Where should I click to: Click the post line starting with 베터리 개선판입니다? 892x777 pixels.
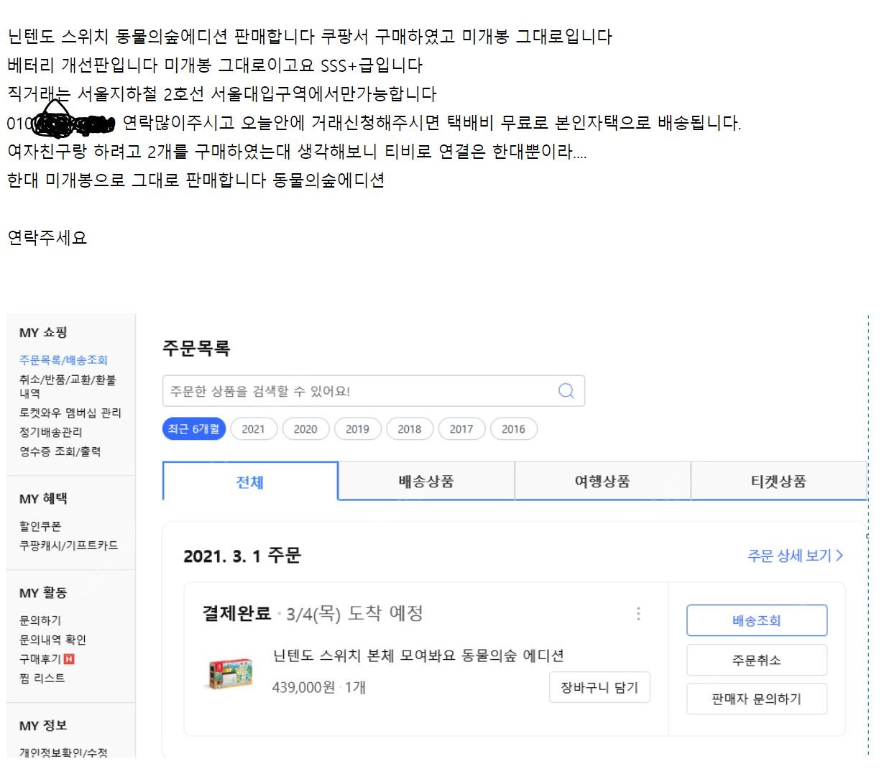click(215, 65)
